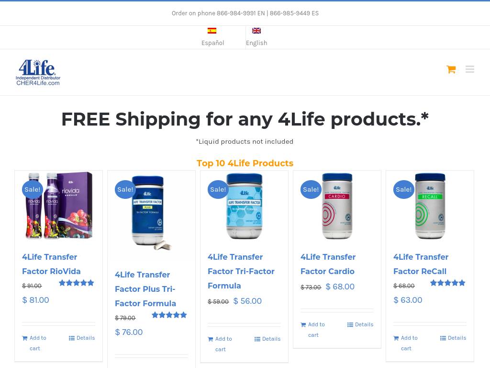View Details for RioVida product

coord(85,338)
